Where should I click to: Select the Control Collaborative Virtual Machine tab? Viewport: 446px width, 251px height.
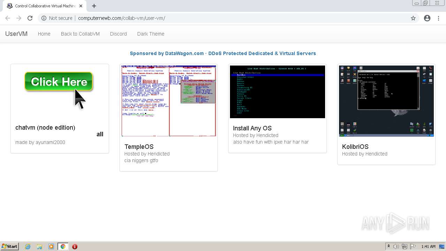45,6
